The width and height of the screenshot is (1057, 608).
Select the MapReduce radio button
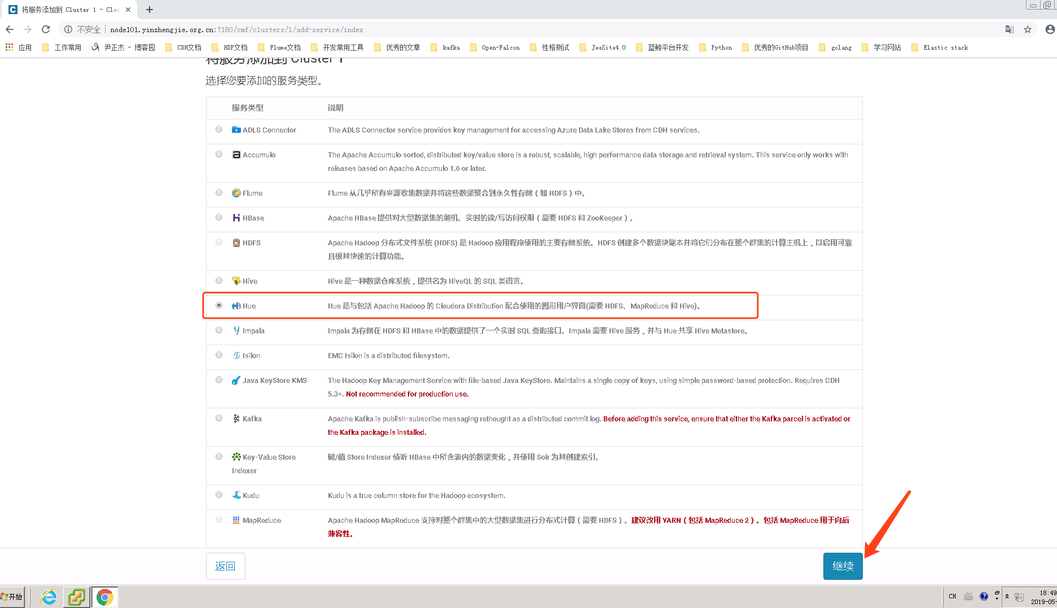219,519
